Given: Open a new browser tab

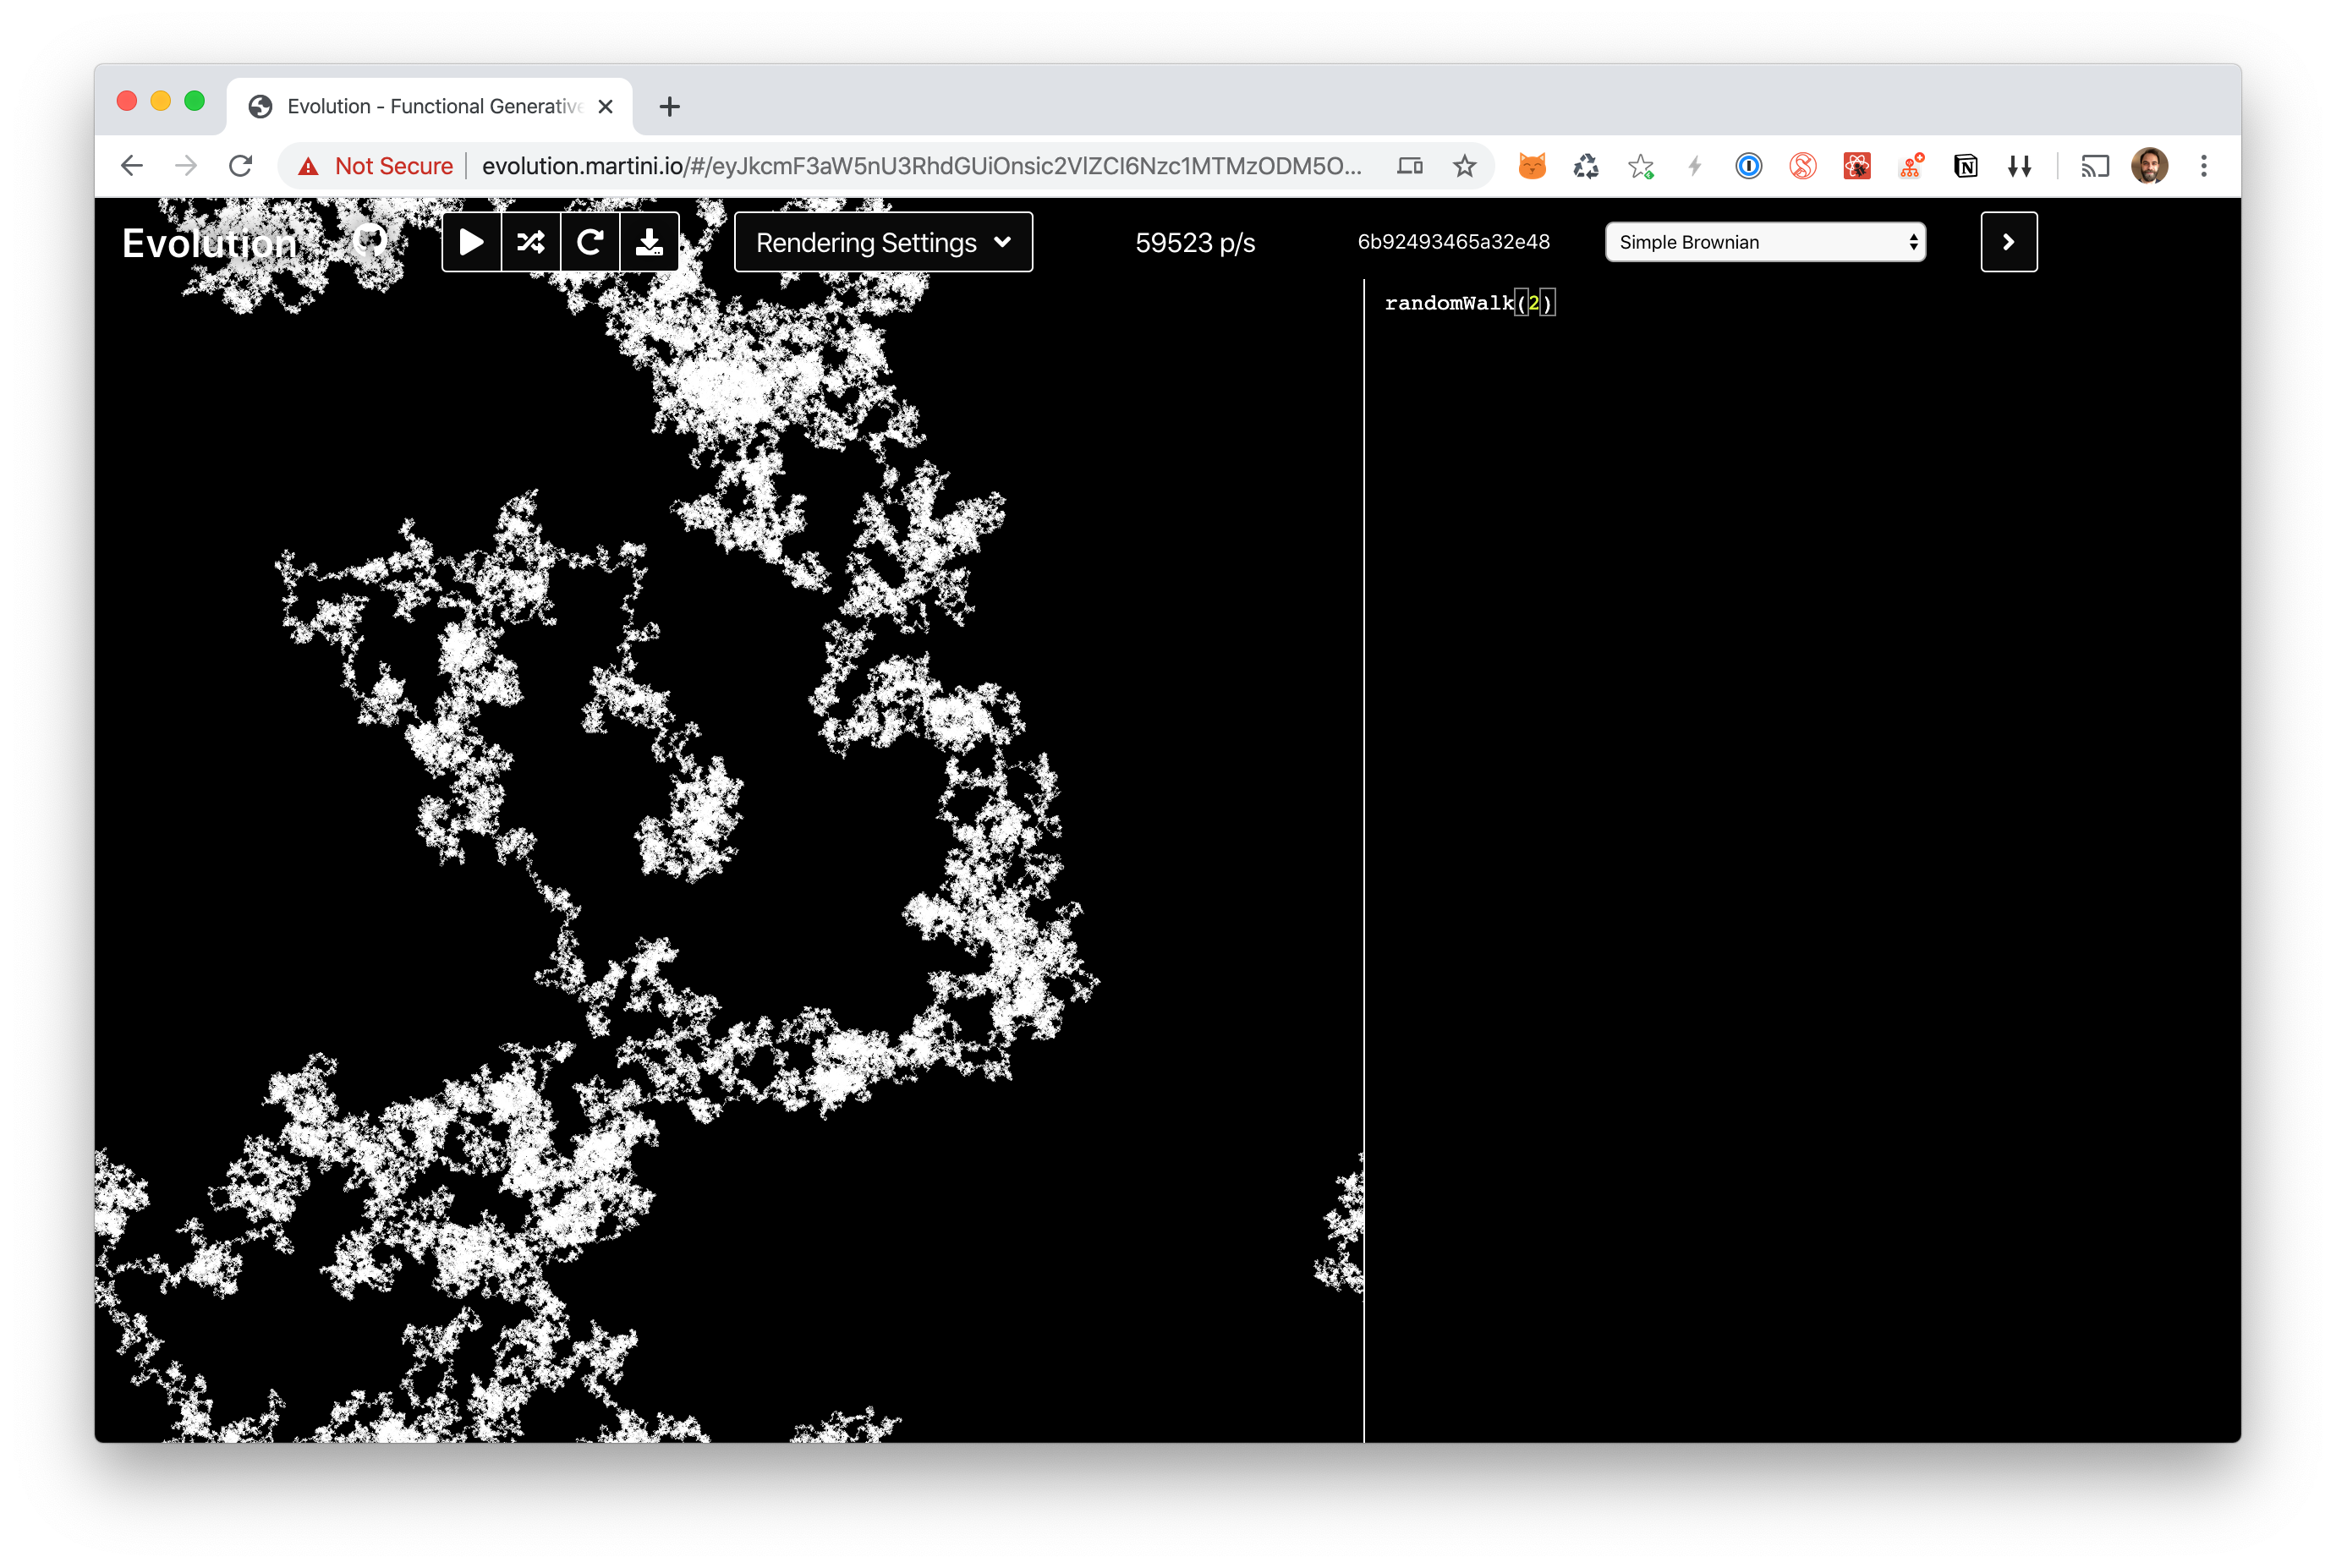Looking at the screenshot, I should pyautogui.click(x=670, y=106).
